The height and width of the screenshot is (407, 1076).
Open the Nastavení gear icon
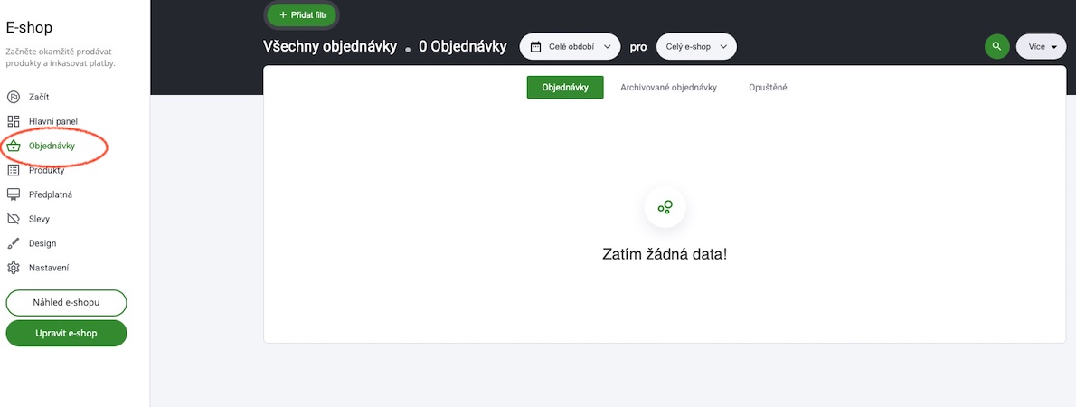click(x=14, y=268)
